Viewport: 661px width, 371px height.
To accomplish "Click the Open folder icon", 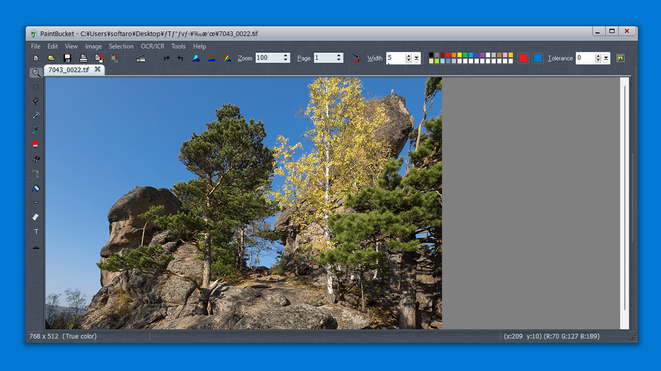I will 52,58.
